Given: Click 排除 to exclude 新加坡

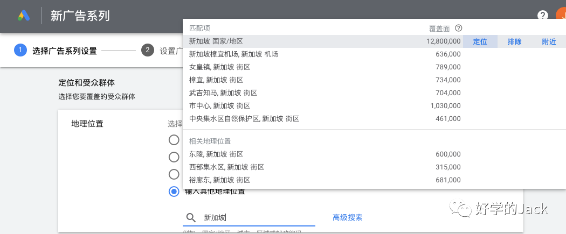Looking at the screenshot, I should tap(514, 41).
